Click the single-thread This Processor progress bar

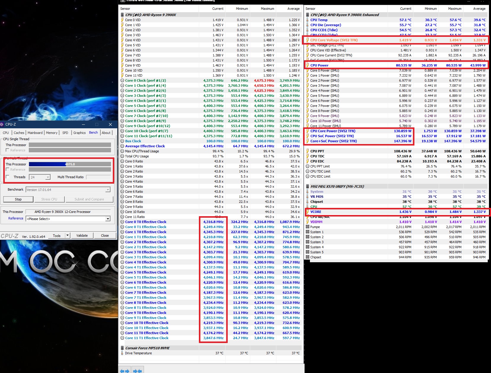pyautogui.click(x=70, y=145)
